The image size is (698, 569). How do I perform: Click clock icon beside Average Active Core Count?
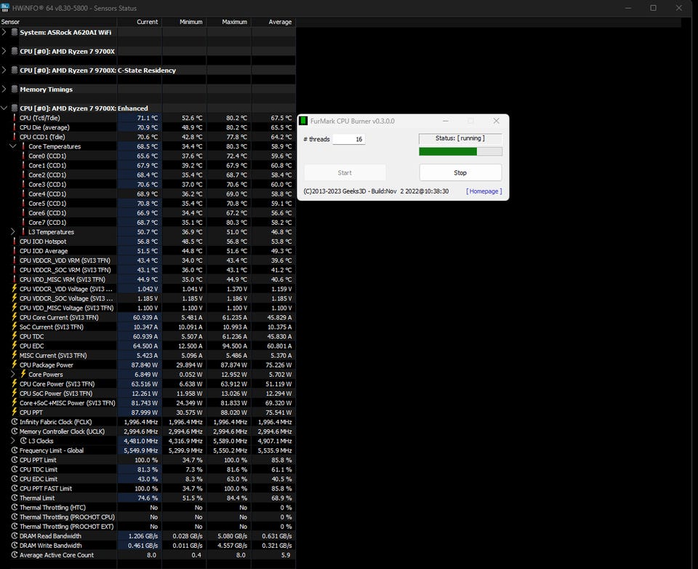click(x=15, y=554)
